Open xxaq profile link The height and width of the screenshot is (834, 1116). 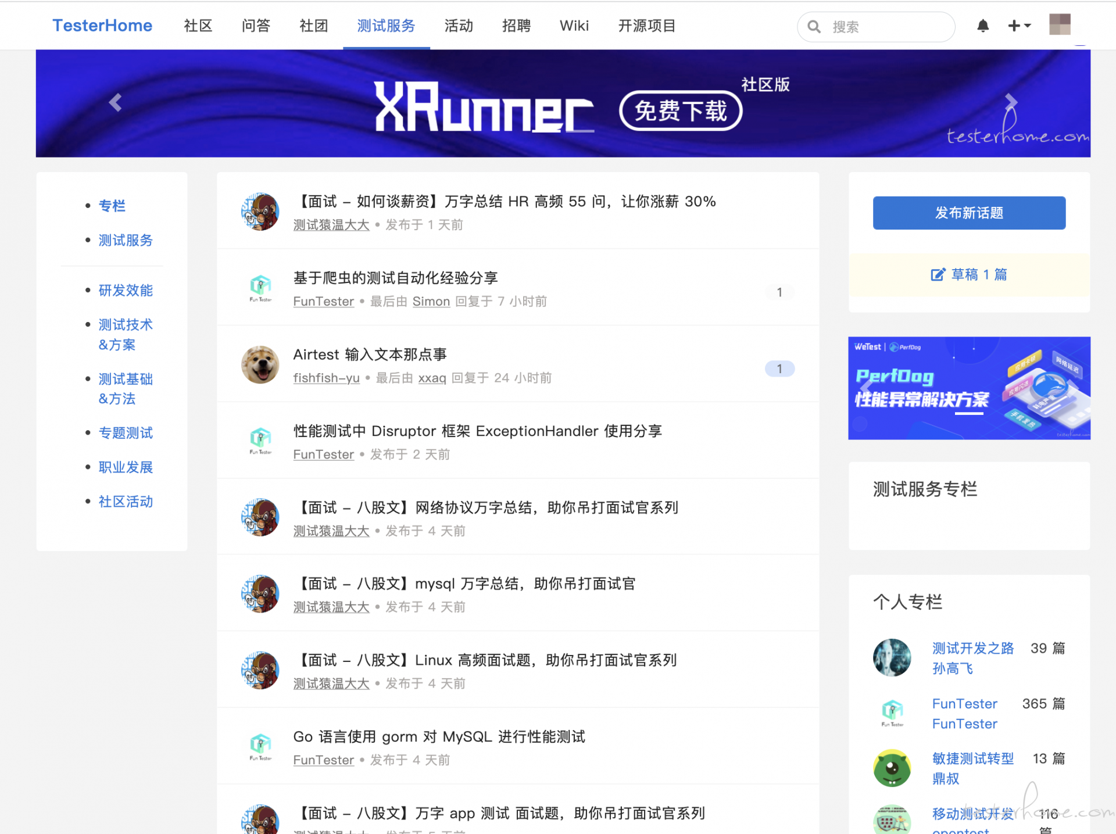(432, 378)
